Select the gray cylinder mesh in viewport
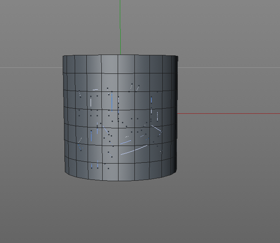Viewport: 280px width, 243px height. tap(120, 118)
